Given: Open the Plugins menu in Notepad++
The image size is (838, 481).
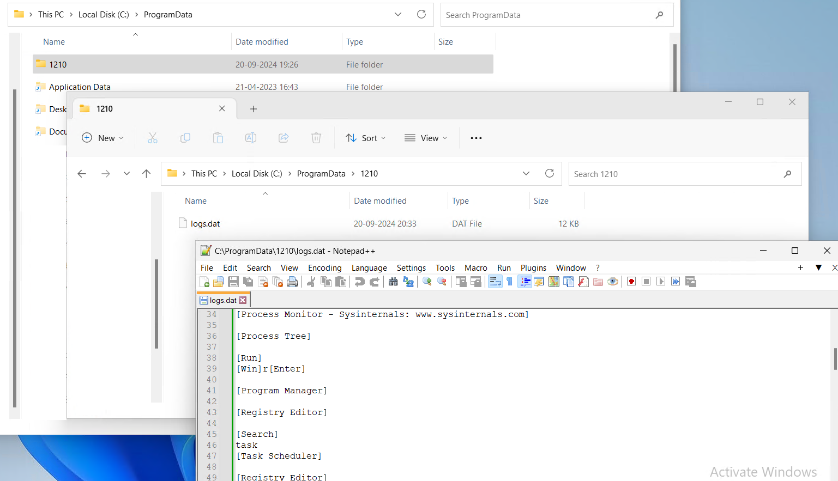Looking at the screenshot, I should coord(533,268).
